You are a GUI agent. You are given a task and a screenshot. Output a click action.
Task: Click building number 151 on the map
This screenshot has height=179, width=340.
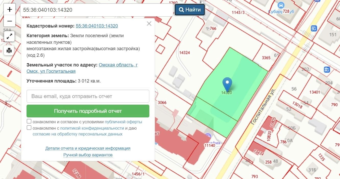[x=333, y=34]
